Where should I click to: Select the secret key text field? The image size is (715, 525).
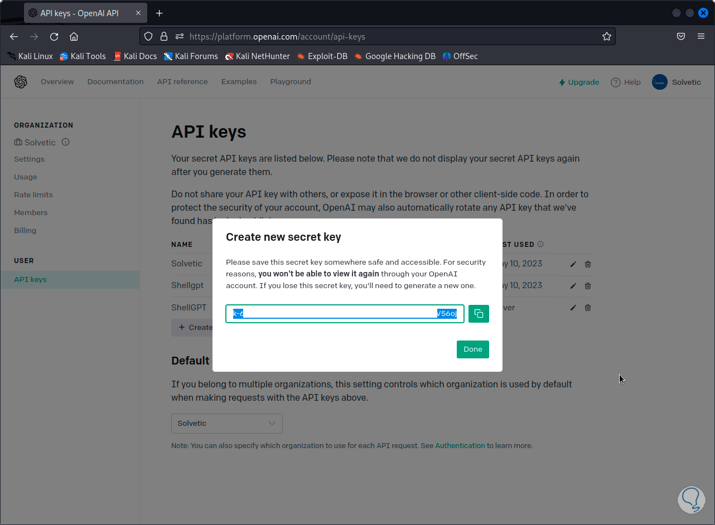coord(345,314)
